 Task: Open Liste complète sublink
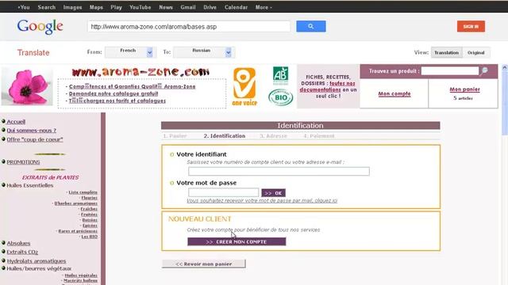point(83,192)
